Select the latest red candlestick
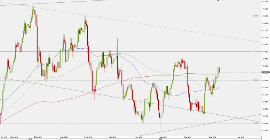Screen dimensions: 270x140 219,70
